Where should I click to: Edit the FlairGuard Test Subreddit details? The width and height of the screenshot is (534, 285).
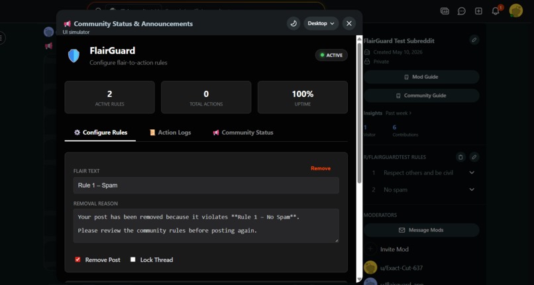474,40
